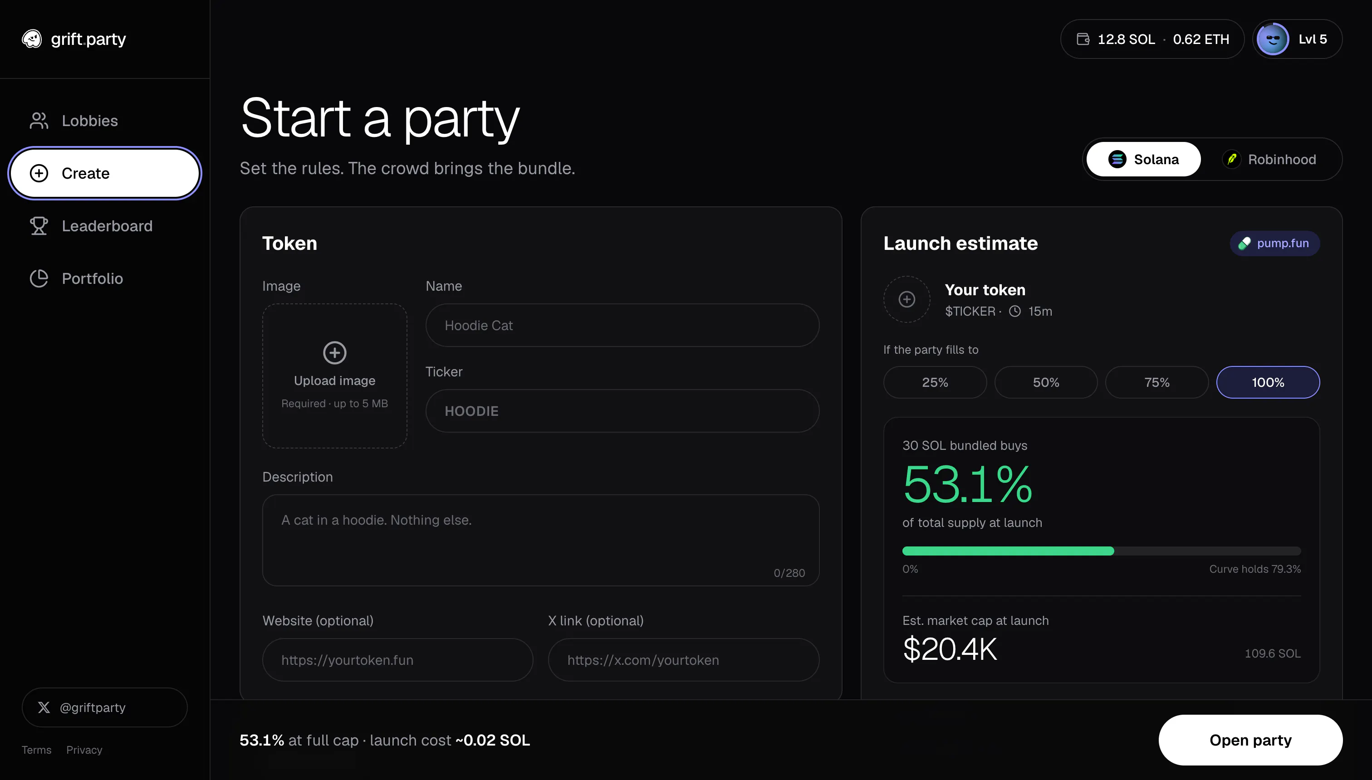
Task: Click the Launch estimate heading
Action: coord(960,243)
